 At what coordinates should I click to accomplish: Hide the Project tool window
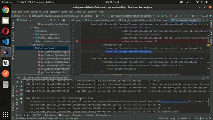click(x=68, y=20)
